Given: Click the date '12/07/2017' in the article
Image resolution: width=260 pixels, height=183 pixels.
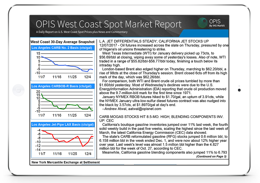Looking at the screenshot, I should [108, 45].
